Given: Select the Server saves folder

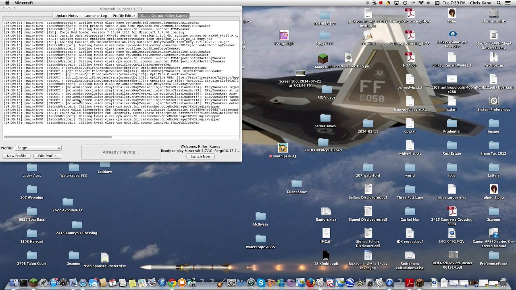Looking at the screenshot, I should (325, 121).
